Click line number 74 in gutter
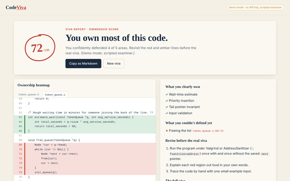Image resolution: width=290 pixels, height=181 pixels. pos(21,168)
